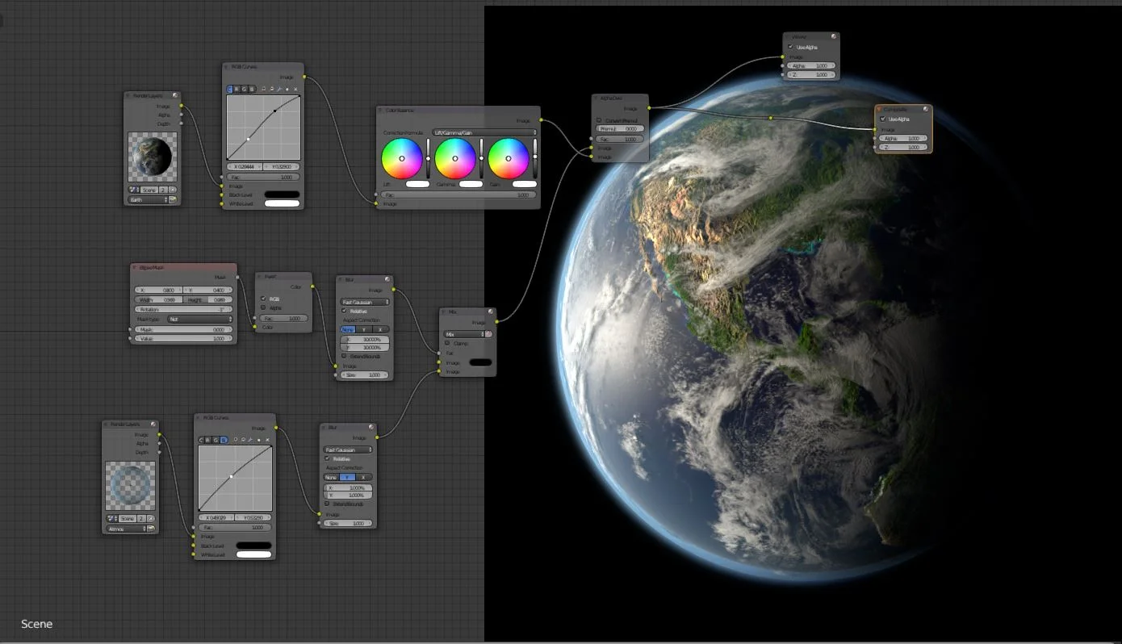Toggle alpha icon beside Mix blend dropdown
Image resolution: width=1122 pixels, height=644 pixels.
pyautogui.click(x=488, y=334)
